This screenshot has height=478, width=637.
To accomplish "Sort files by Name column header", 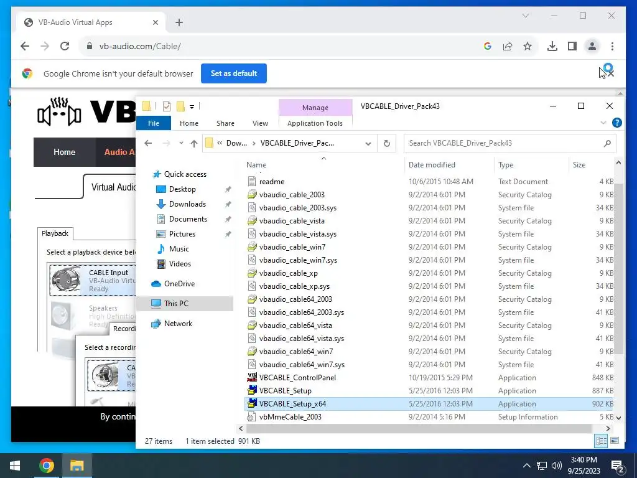I will click(x=323, y=164).
